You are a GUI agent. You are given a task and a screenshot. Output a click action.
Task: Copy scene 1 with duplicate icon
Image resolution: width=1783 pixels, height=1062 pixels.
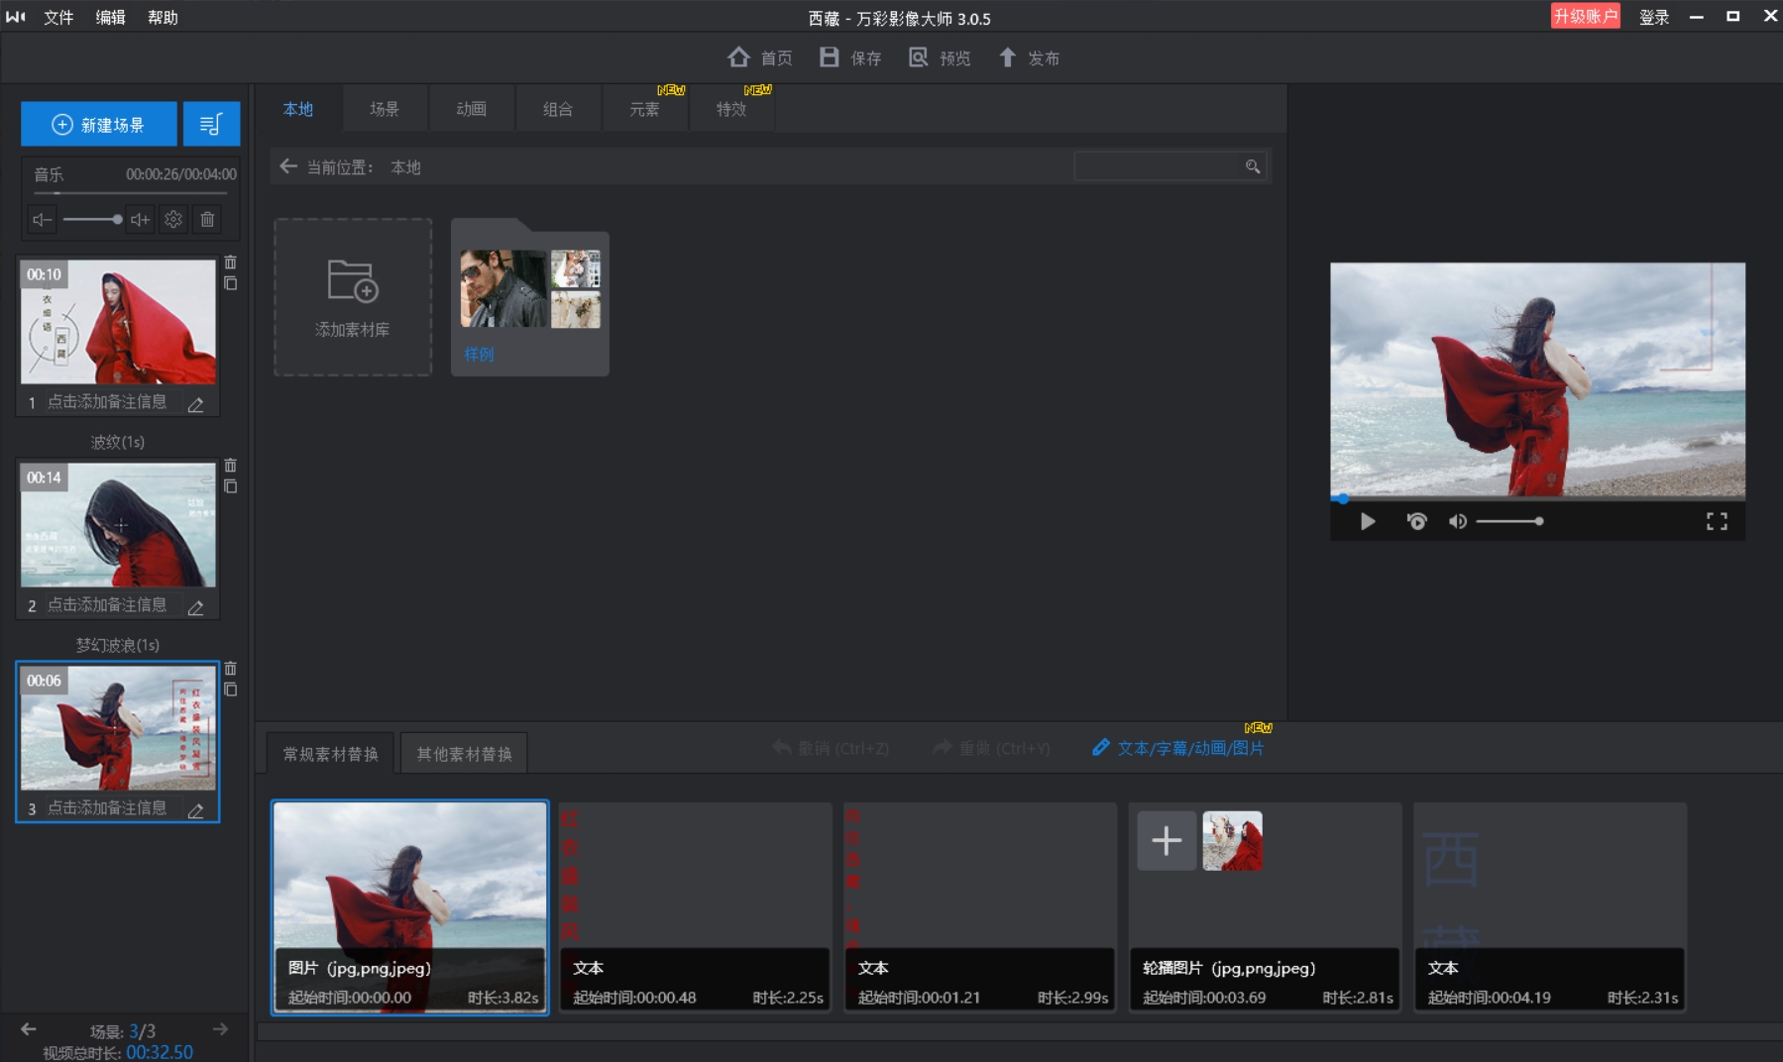pos(230,283)
